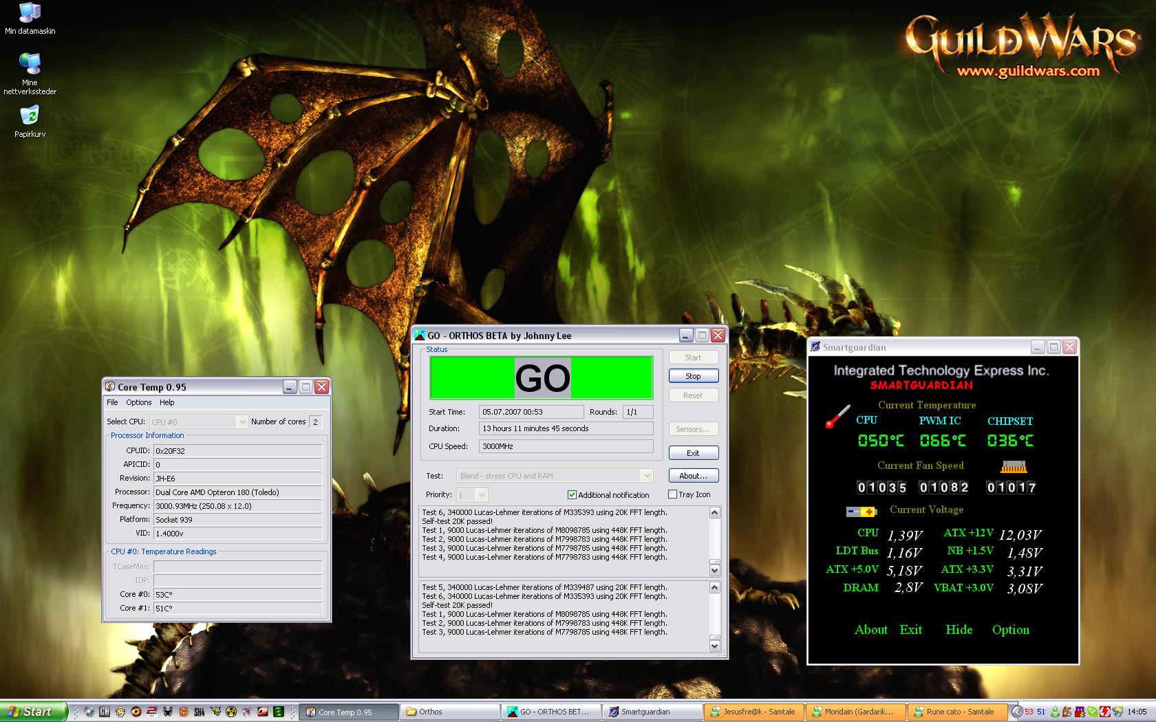1156x722 pixels.
Task: Open the Test type dropdown in ORTHOS
Action: click(554, 476)
